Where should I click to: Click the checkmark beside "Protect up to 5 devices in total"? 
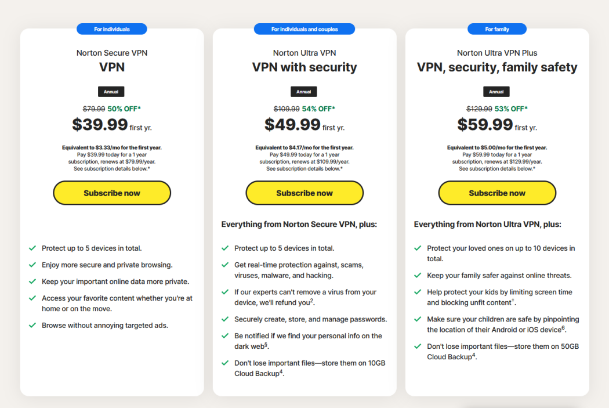point(33,248)
